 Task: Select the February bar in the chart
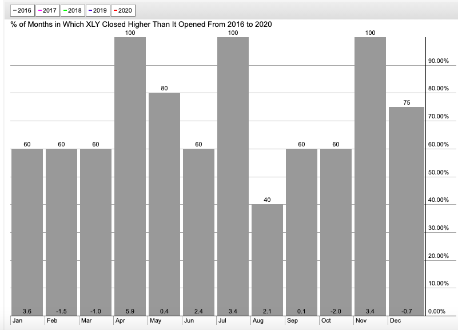click(61, 232)
